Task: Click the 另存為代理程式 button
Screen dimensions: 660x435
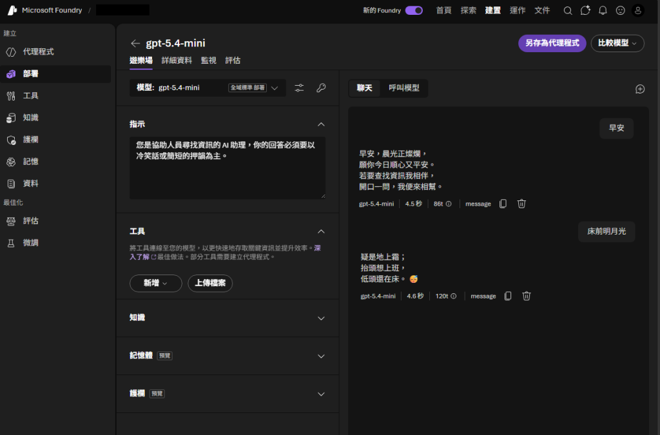Action: tap(552, 43)
